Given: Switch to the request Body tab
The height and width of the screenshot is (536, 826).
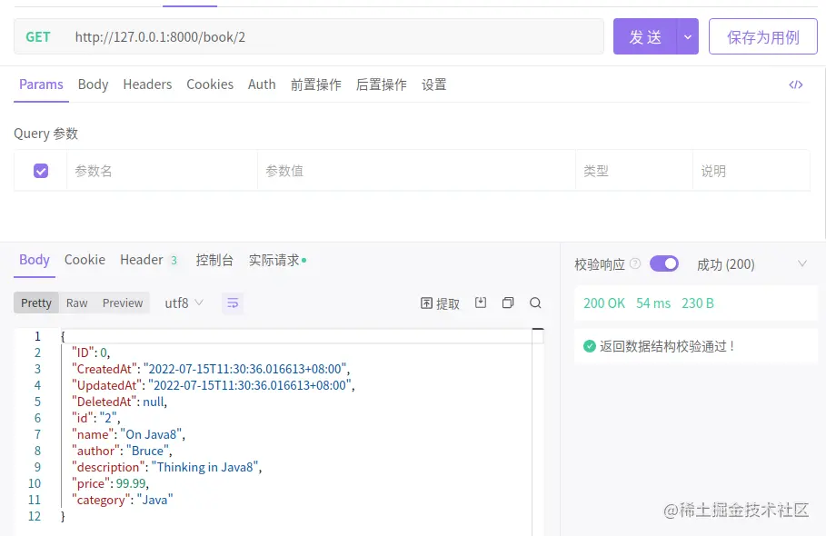Looking at the screenshot, I should pyautogui.click(x=94, y=84).
